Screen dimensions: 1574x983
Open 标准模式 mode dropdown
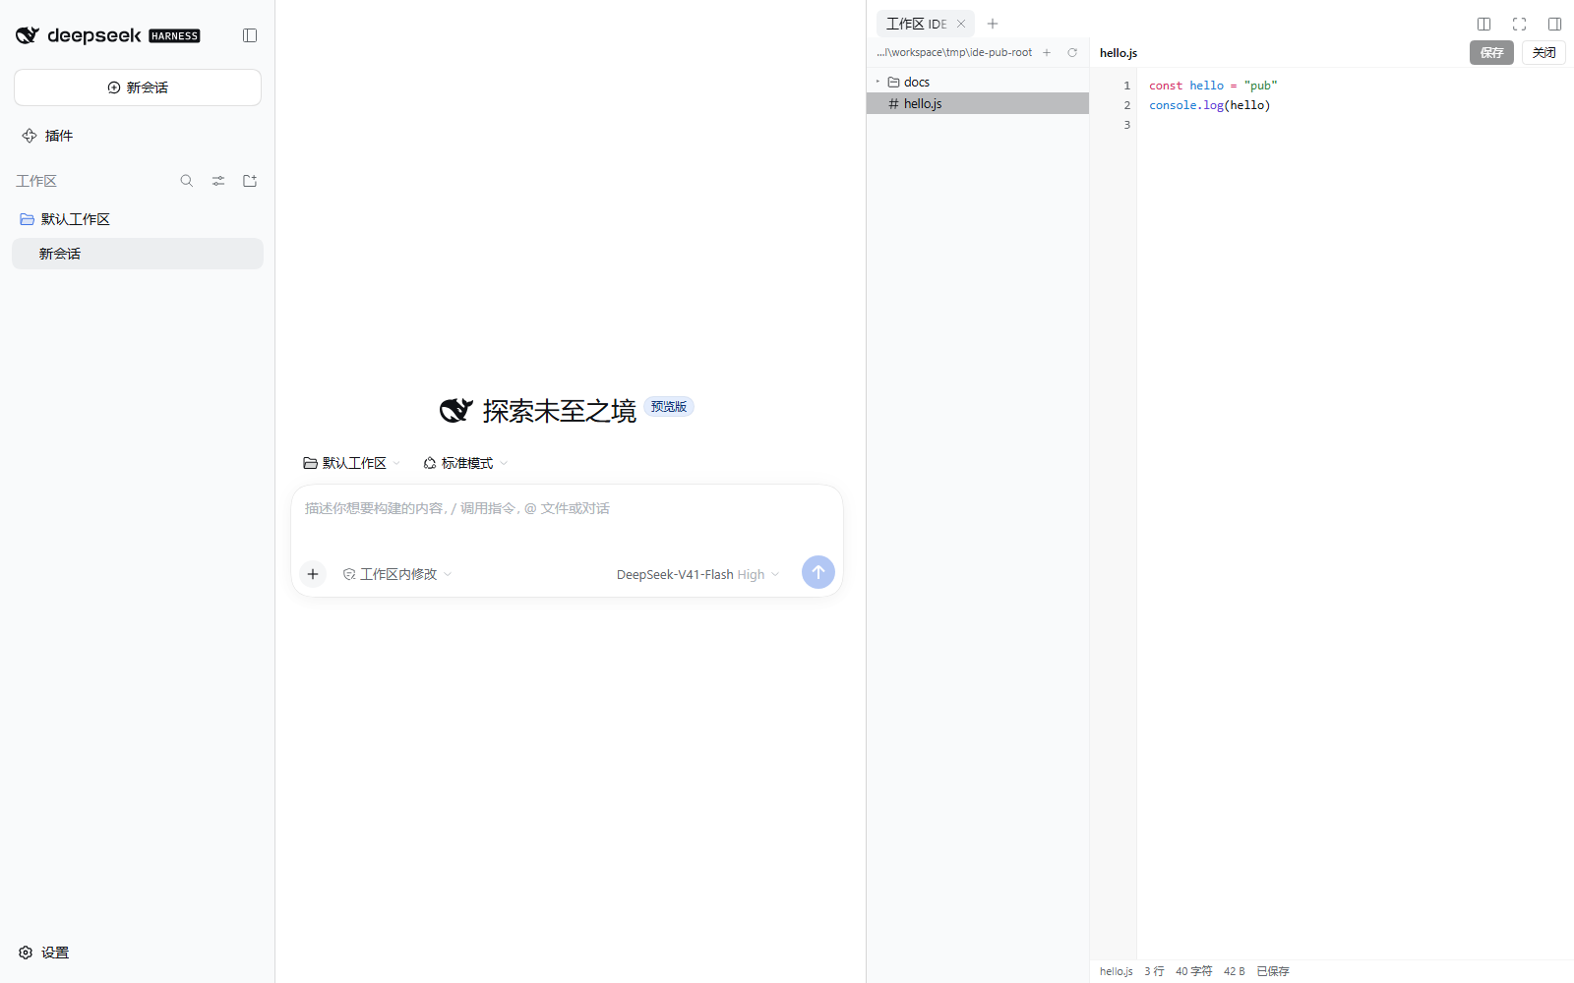point(465,463)
